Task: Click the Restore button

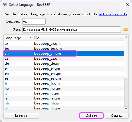Action: [x=21, y=116]
